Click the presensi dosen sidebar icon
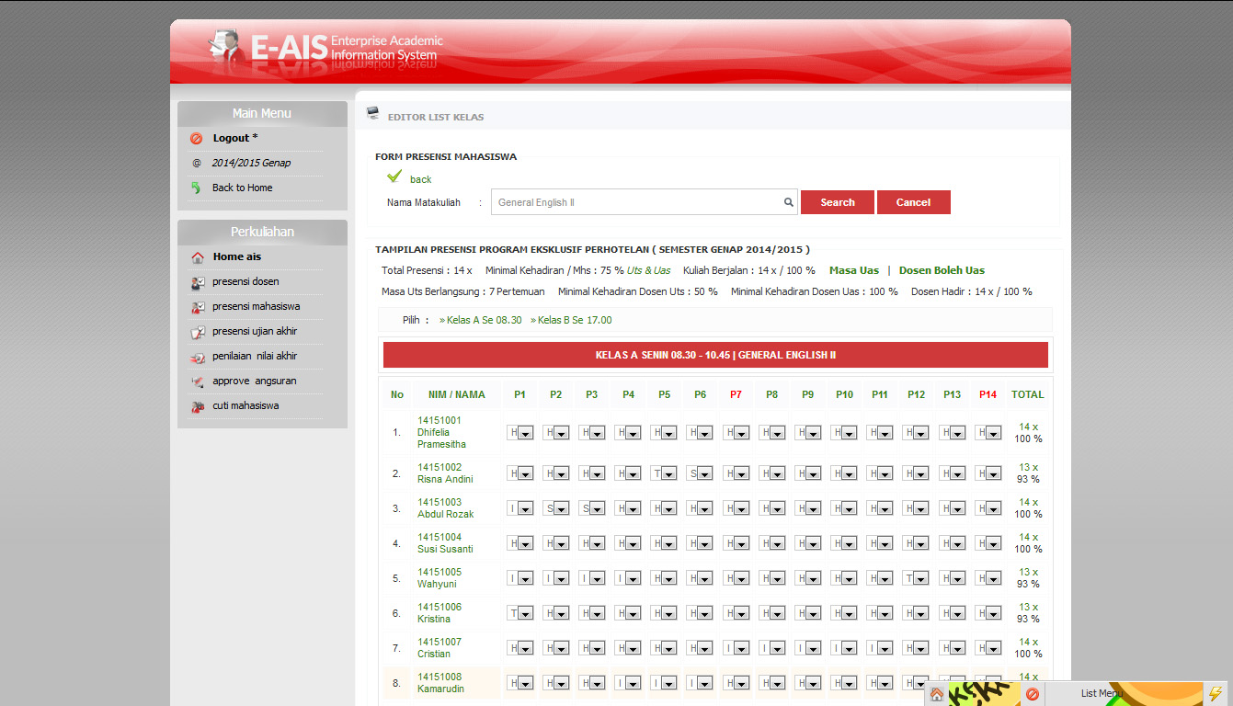This screenshot has height=706, width=1233. [198, 282]
